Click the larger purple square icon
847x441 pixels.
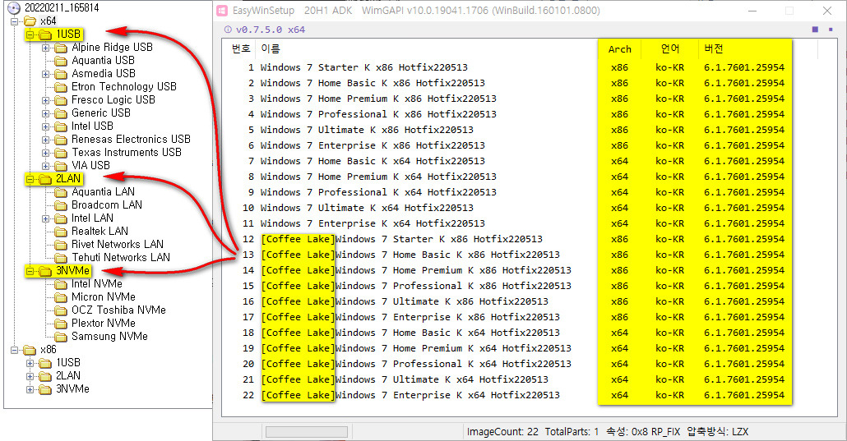[x=815, y=29]
